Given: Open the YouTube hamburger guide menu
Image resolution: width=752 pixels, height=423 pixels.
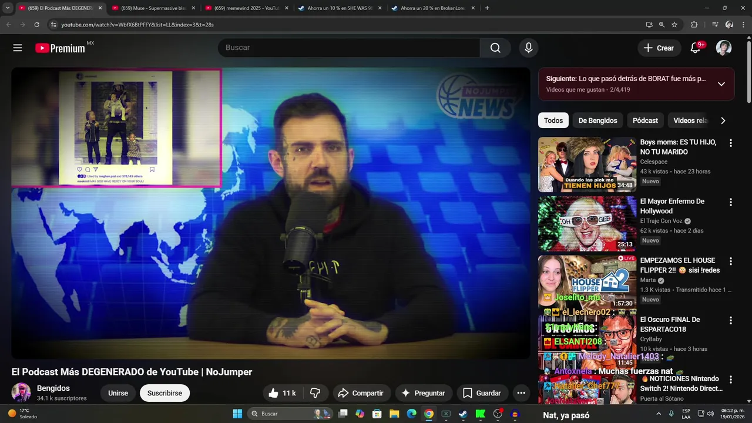Looking at the screenshot, I should coord(18,48).
